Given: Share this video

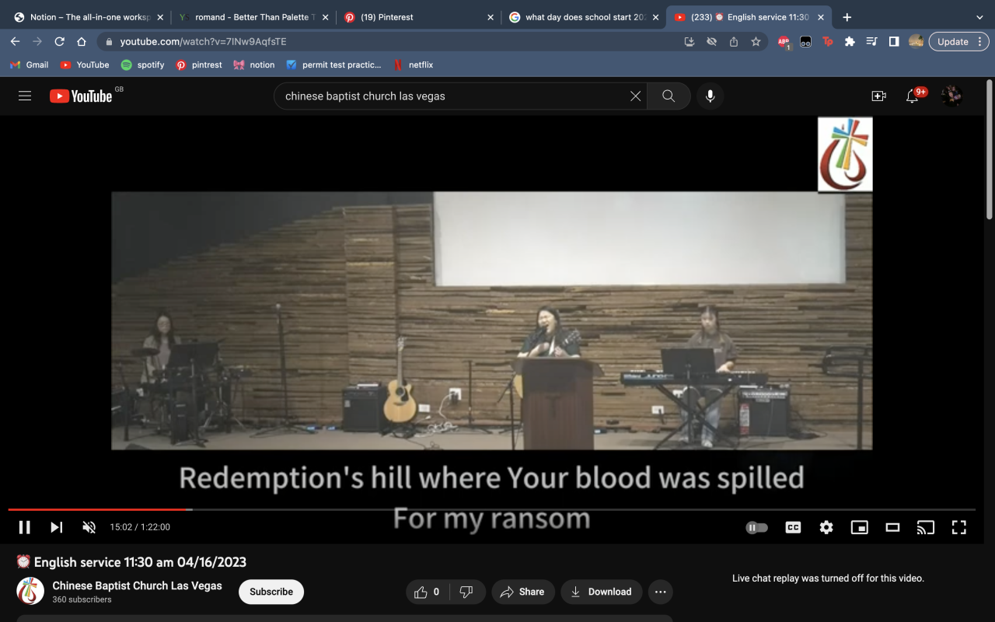Looking at the screenshot, I should (x=522, y=592).
